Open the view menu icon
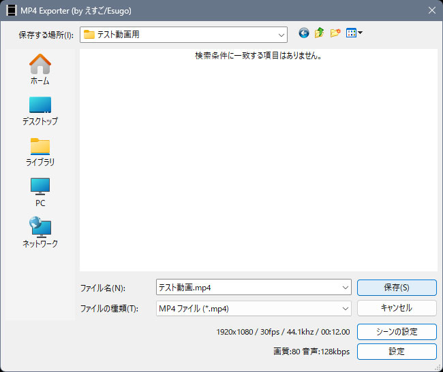Image resolution: width=443 pixels, height=372 pixels. coord(354,33)
